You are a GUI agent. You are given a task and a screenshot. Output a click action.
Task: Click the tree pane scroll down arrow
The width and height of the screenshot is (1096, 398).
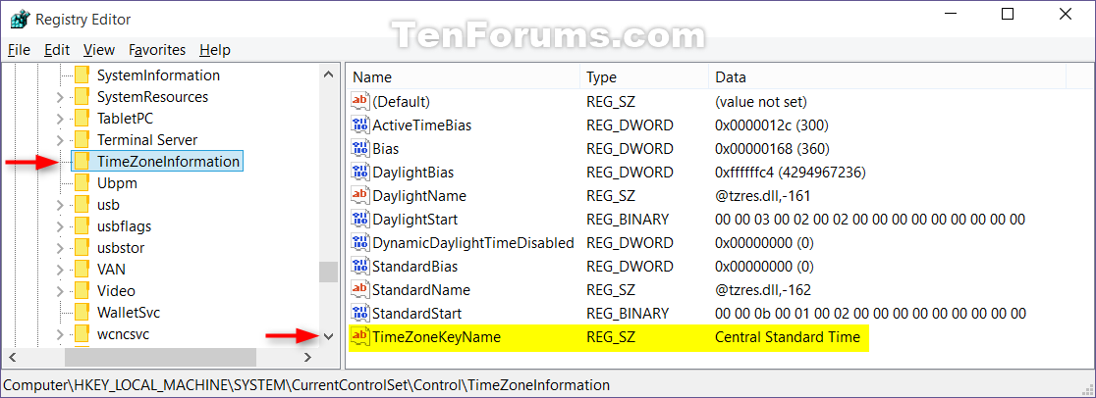point(328,336)
